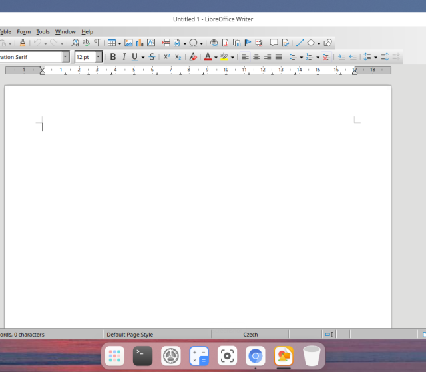This screenshot has height=372, width=426.
Task: Toggle strikethrough formatting
Action: [x=152, y=57]
